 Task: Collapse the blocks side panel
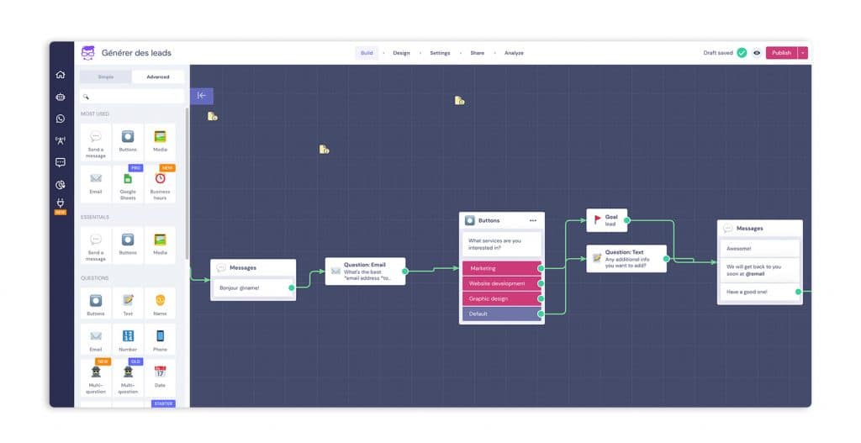(x=202, y=96)
